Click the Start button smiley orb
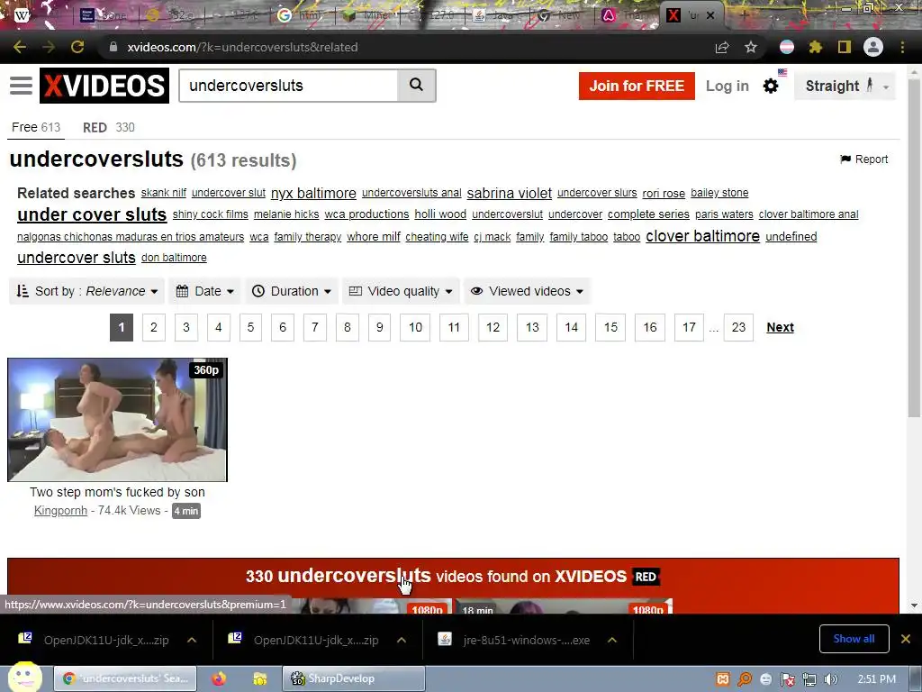The image size is (922, 692). click(x=24, y=677)
